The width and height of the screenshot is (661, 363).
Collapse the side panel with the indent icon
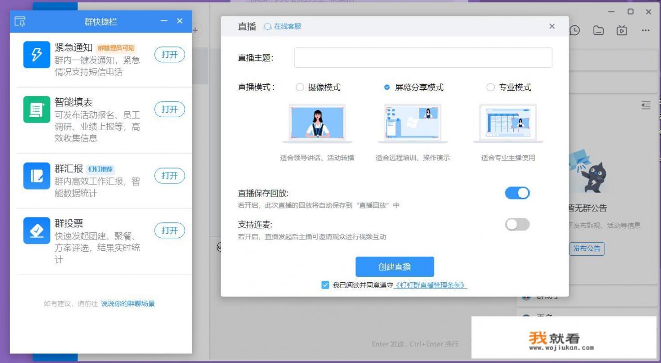(646, 105)
